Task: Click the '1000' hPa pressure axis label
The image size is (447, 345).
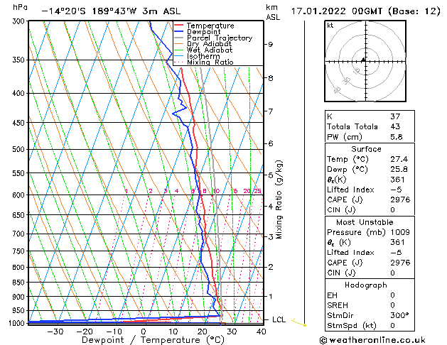Action: point(18,323)
